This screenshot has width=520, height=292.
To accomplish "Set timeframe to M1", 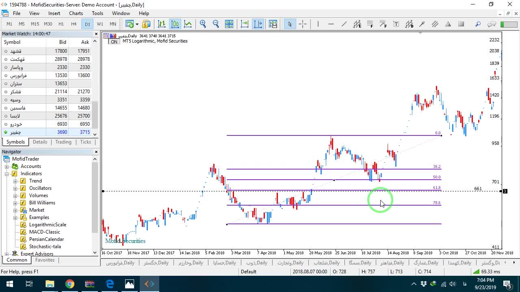I will (9, 24).
